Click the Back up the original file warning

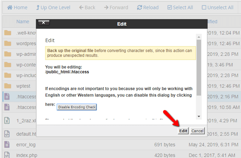click(120, 53)
